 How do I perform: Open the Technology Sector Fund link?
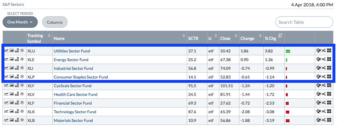click(75, 112)
